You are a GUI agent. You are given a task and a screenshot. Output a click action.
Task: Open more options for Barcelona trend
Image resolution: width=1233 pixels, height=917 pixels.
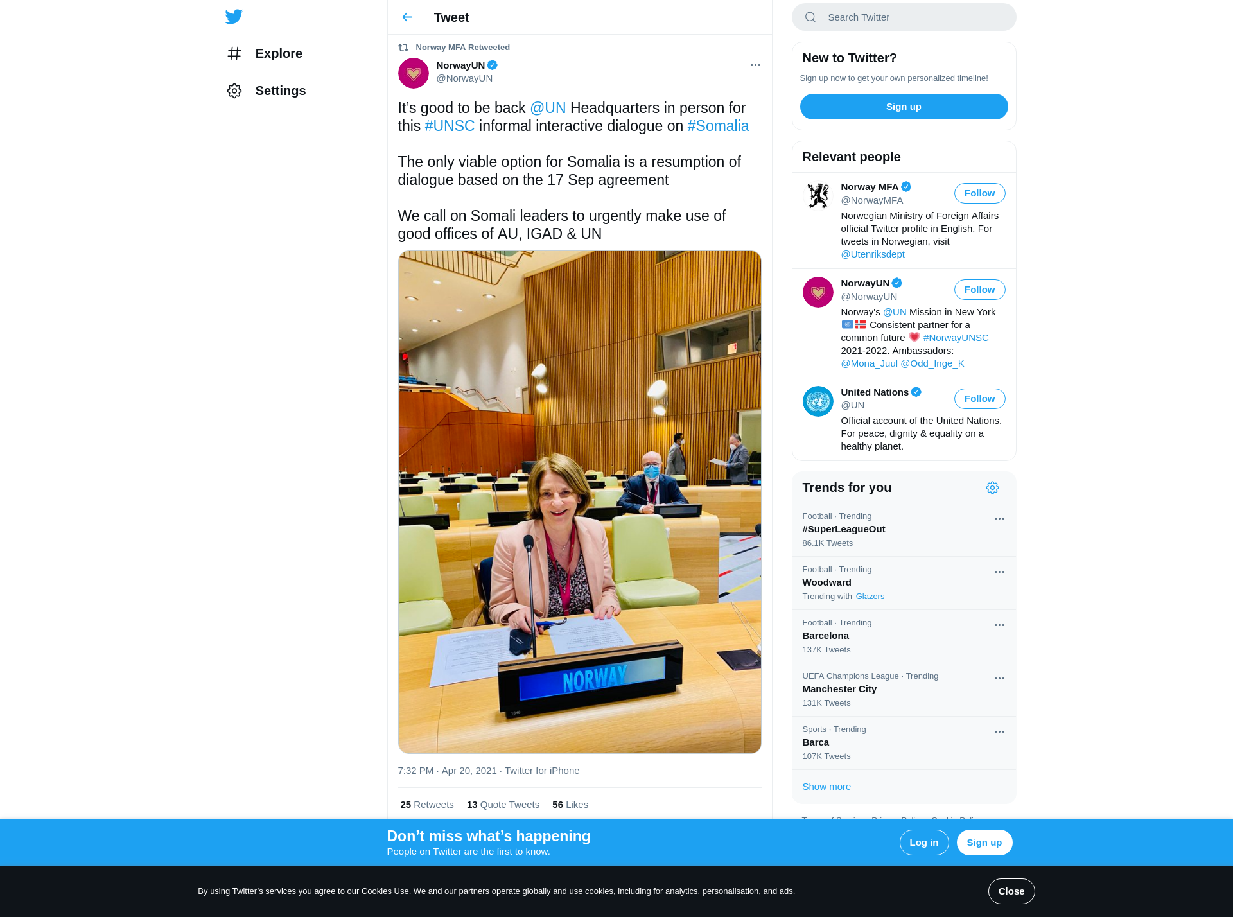pyautogui.click(x=999, y=625)
